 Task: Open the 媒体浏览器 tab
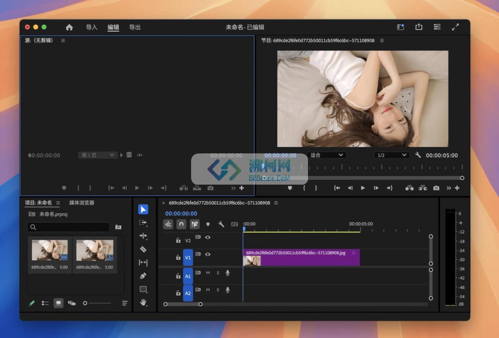pyautogui.click(x=82, y=203)
